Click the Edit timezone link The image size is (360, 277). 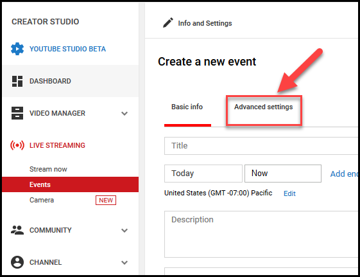pos(289,193)
